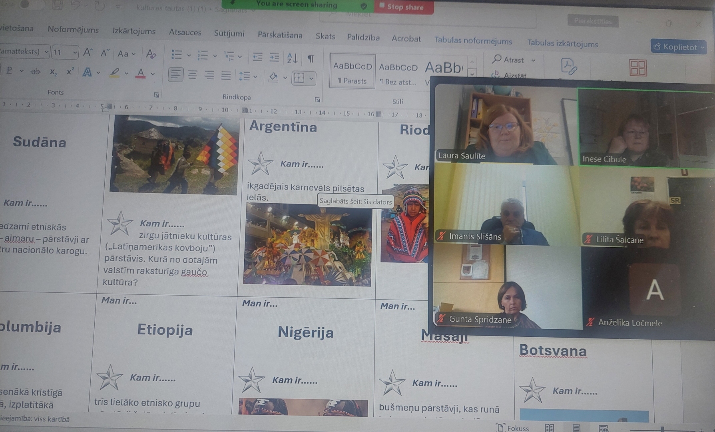This screenshot has width=715, height=432.
Task: Increase font size with the grow icon
Action: 88,52
